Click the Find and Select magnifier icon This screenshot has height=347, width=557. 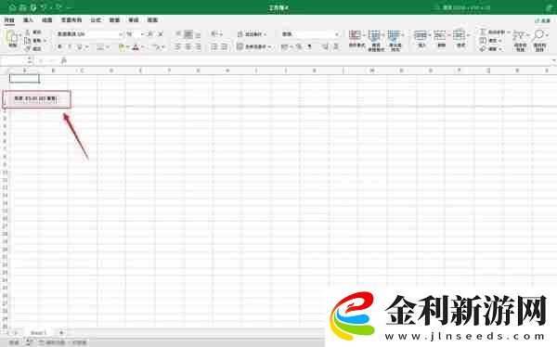coord(538,35)
